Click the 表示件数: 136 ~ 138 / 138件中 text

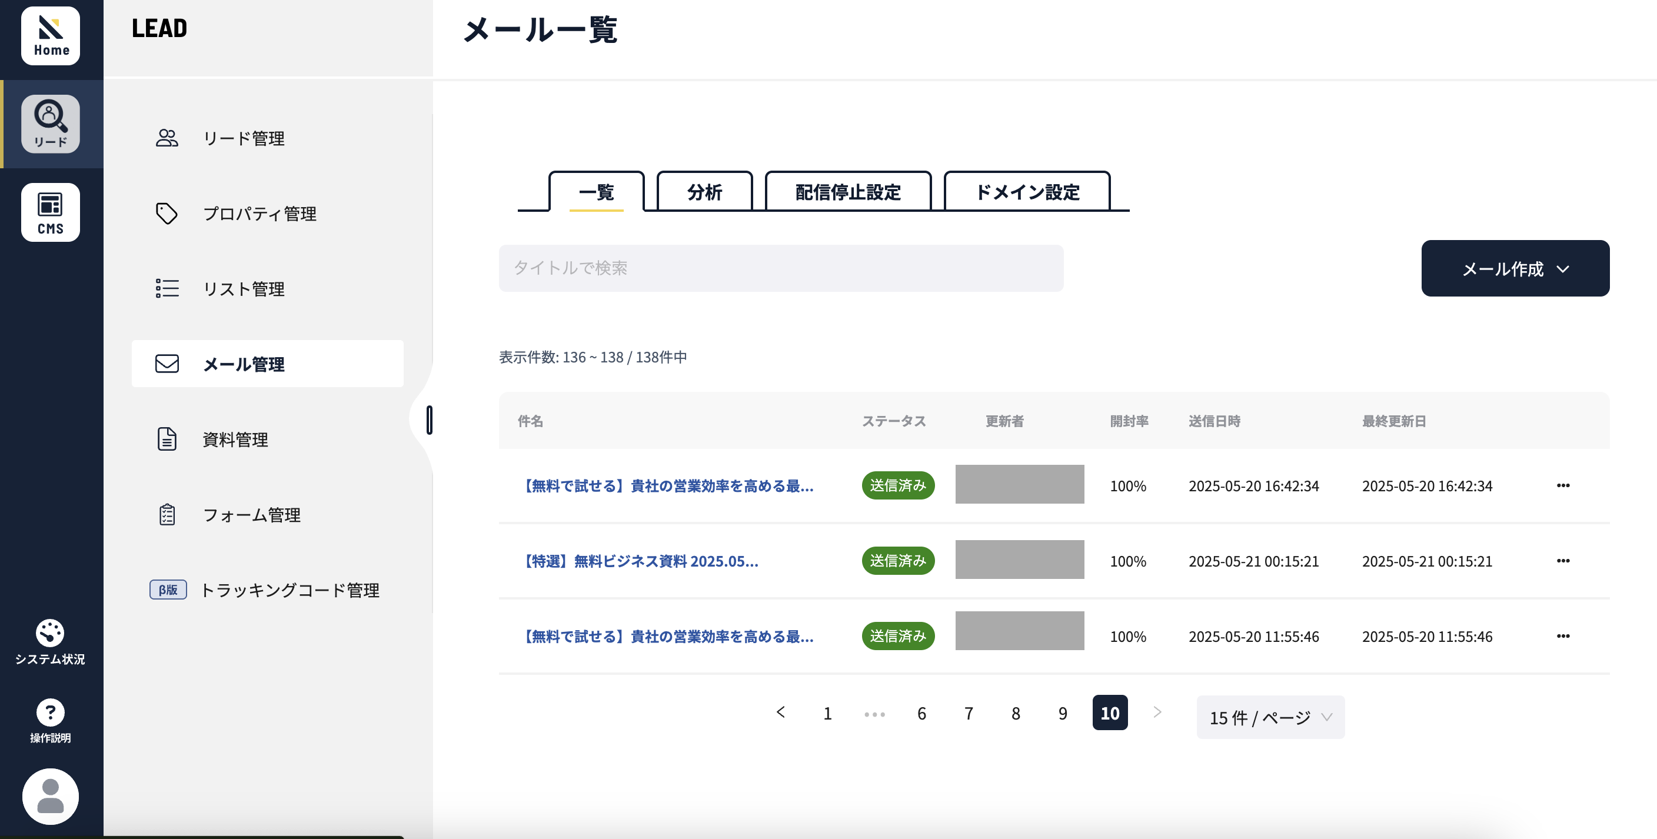(593, 357)
